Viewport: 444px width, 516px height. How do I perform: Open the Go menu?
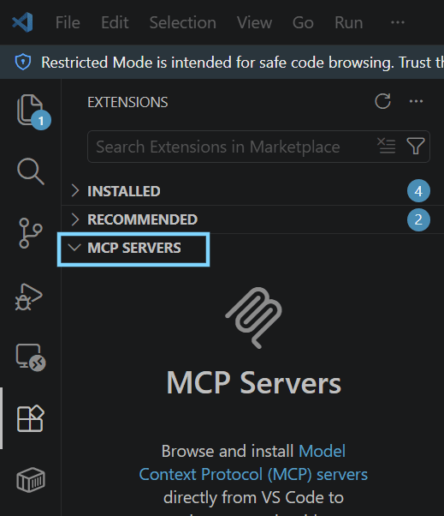tap(303, 22)
